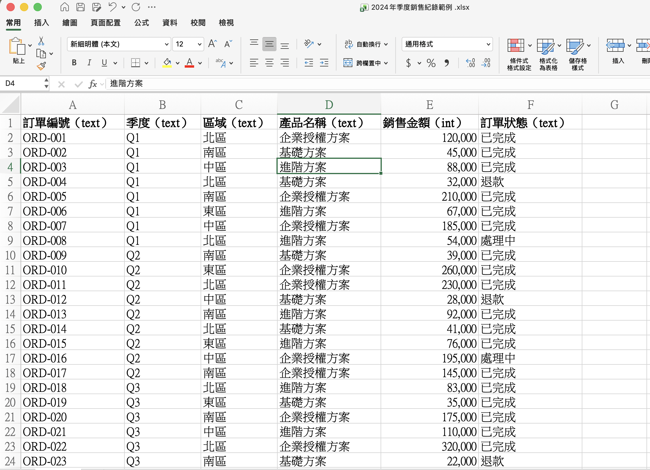Image resolution: width=650 pixels, height=470 pixels.
Task: Open the font name dropdown
Action: [x=166, y=44]
